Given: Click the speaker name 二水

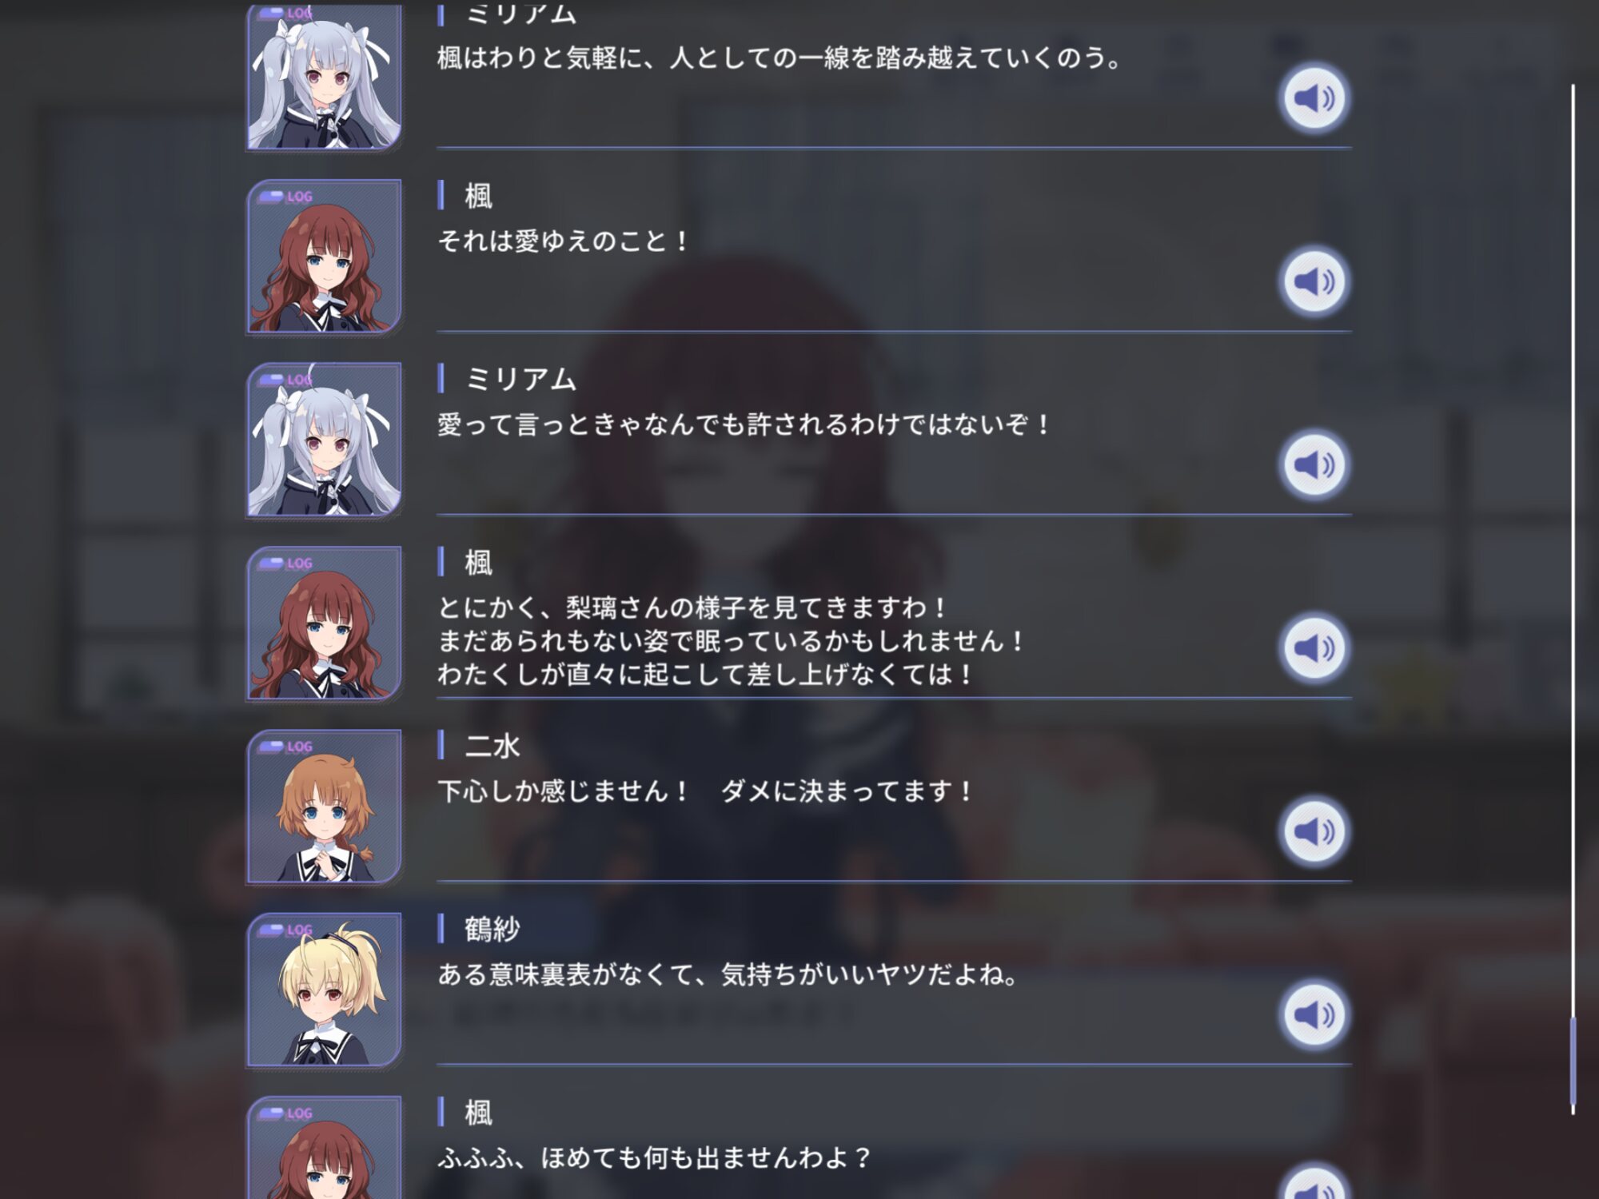Looking at the screenshot, I should coord(492,746).
